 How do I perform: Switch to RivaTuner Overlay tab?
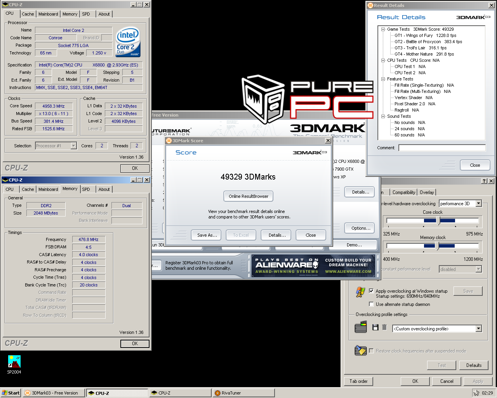coord(427,192)
